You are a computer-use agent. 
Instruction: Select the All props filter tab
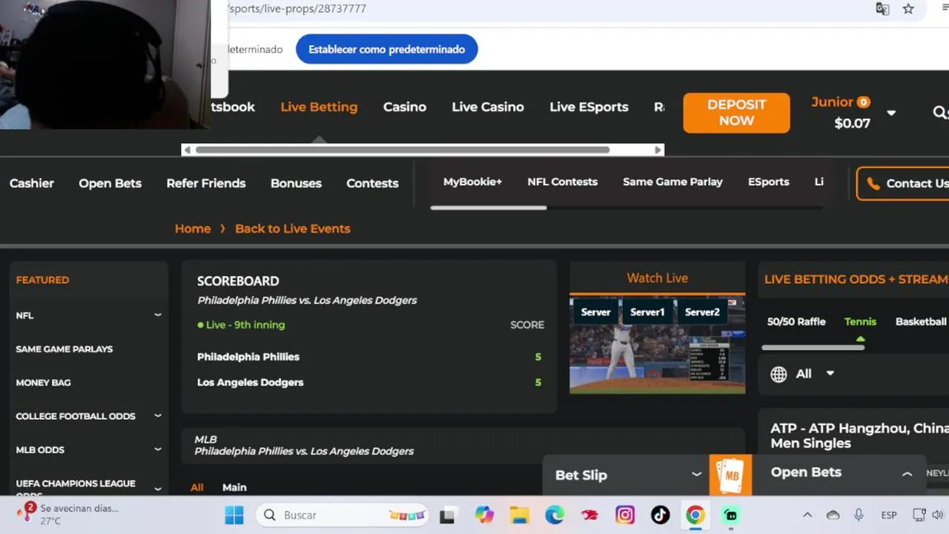(196, 487)
